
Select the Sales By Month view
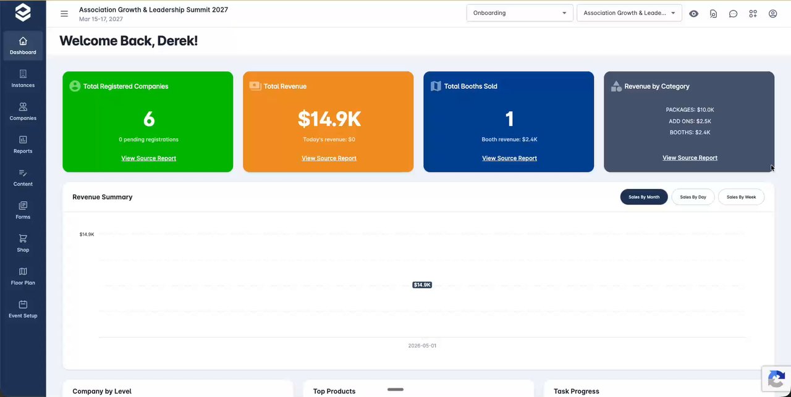pyautogui.click(x=644, y=197)
